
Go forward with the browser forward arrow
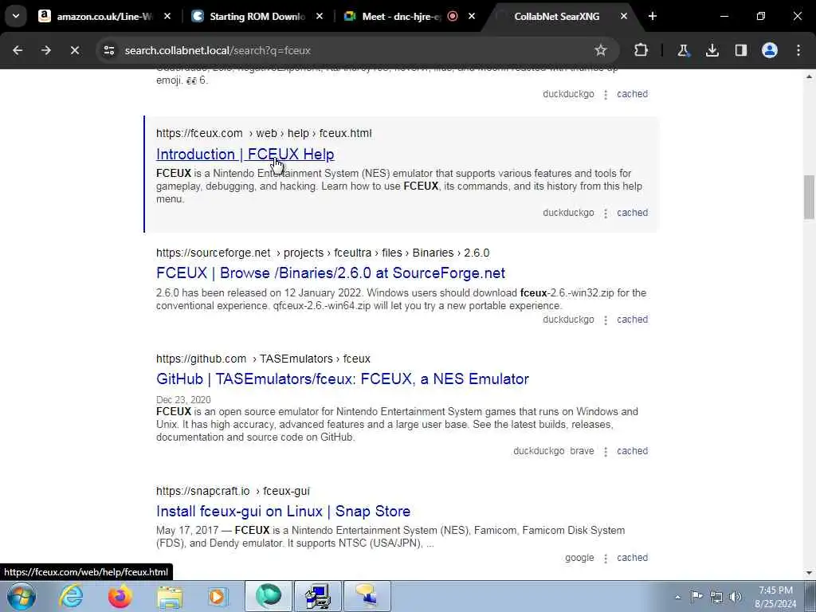(45, 50)
